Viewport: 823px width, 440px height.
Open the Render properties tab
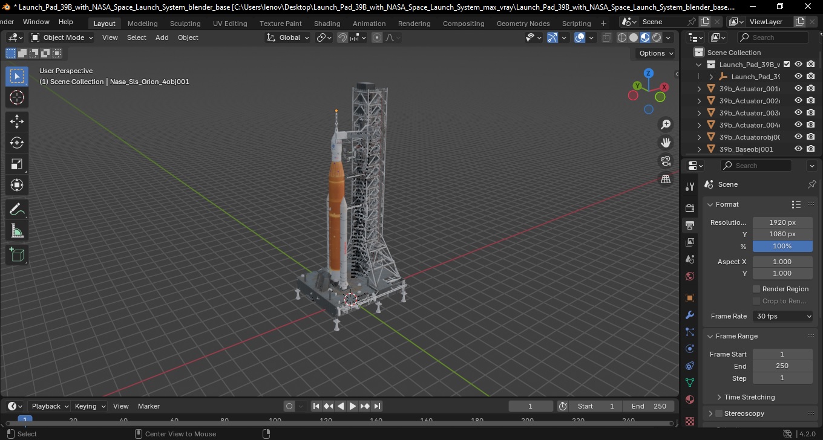click(690, 208)
